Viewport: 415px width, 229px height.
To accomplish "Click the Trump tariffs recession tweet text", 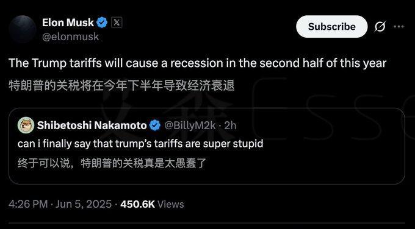I will click(198, 63).
